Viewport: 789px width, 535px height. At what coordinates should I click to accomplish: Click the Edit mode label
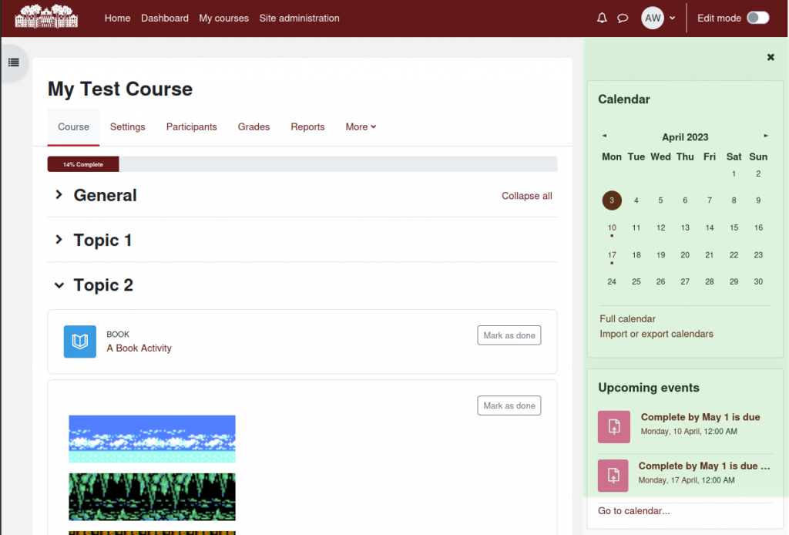719,19
